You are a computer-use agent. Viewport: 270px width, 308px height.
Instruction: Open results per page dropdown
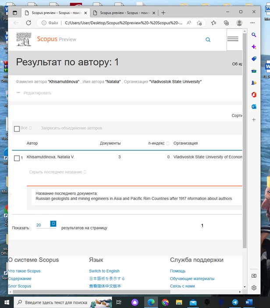tap(53, 224)
